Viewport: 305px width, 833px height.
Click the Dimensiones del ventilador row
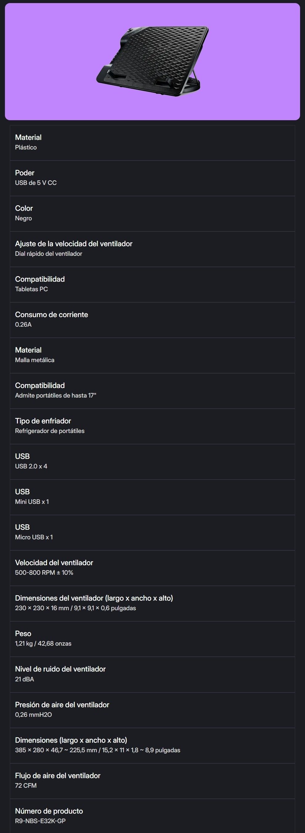click(x=152, y=603)
